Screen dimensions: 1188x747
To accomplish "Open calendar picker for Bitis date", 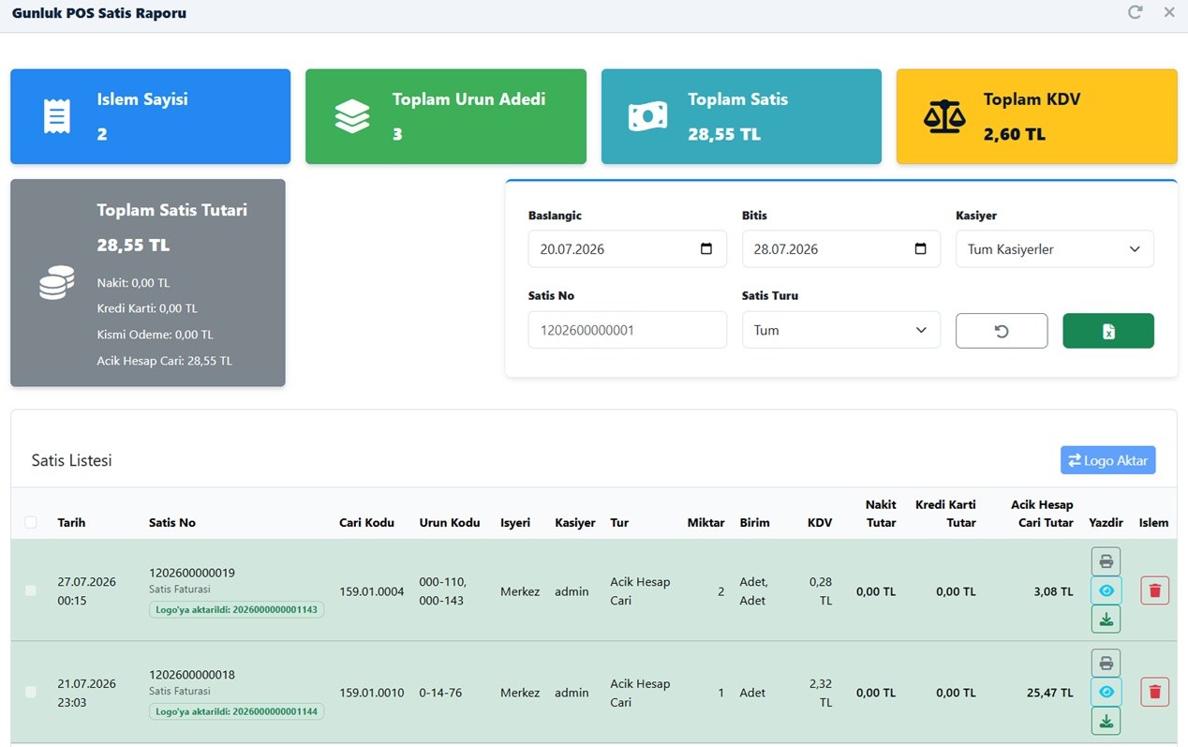I will pyautogui.click(x=920, y=249).
